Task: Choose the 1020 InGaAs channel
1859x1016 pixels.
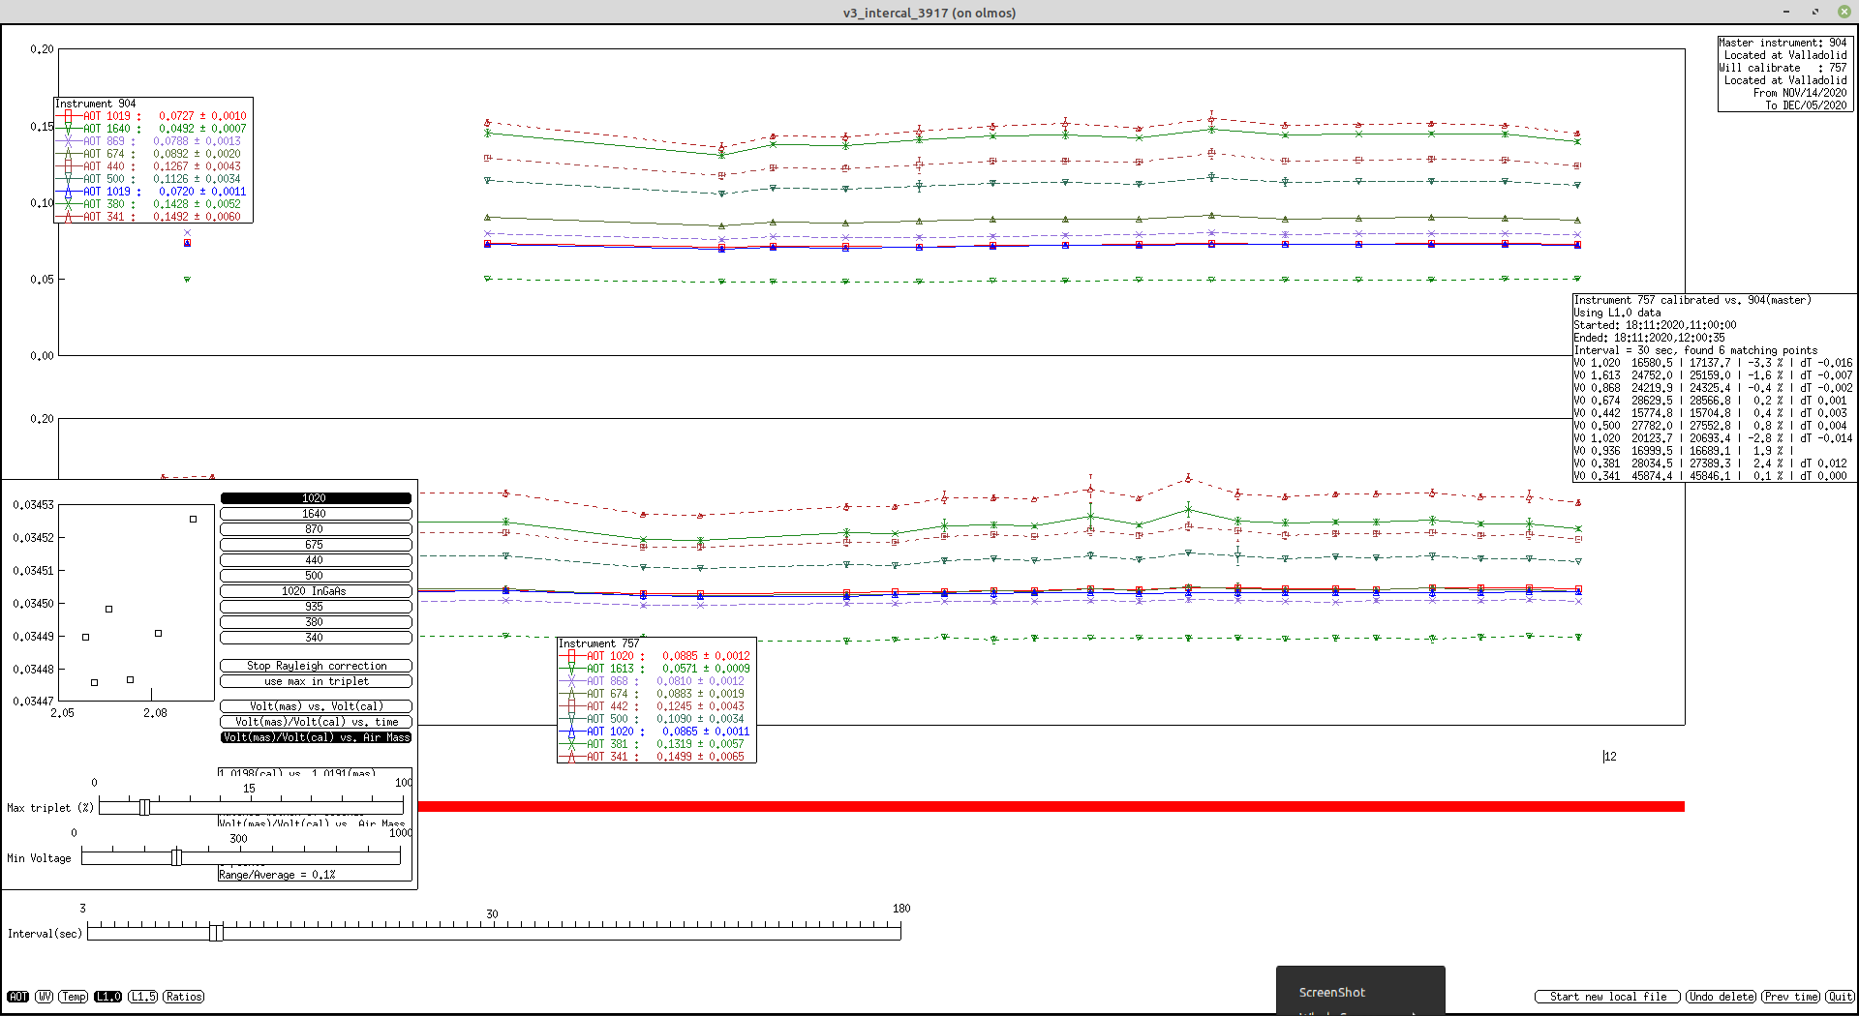Action: coord(316,591)
